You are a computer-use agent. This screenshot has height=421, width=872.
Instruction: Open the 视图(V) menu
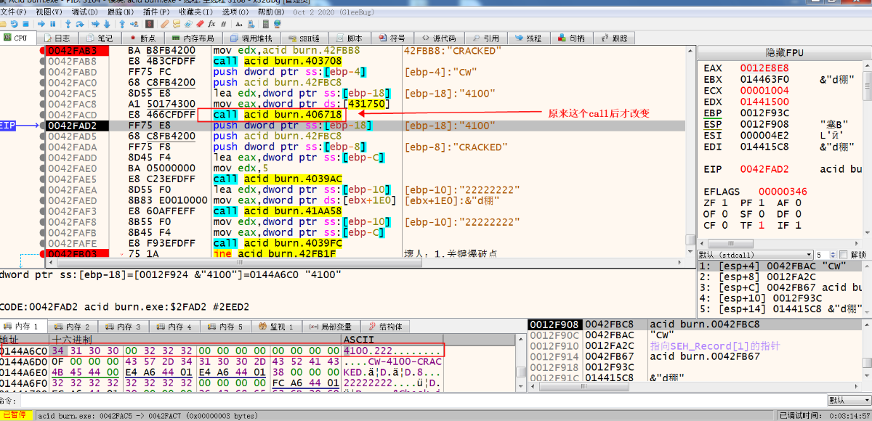(x=49, y=12)
